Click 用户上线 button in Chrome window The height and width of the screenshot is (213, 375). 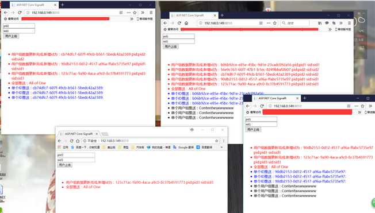pos(64,165)
